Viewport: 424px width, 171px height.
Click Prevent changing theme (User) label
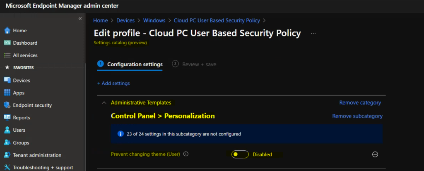[x=145, y=154]
